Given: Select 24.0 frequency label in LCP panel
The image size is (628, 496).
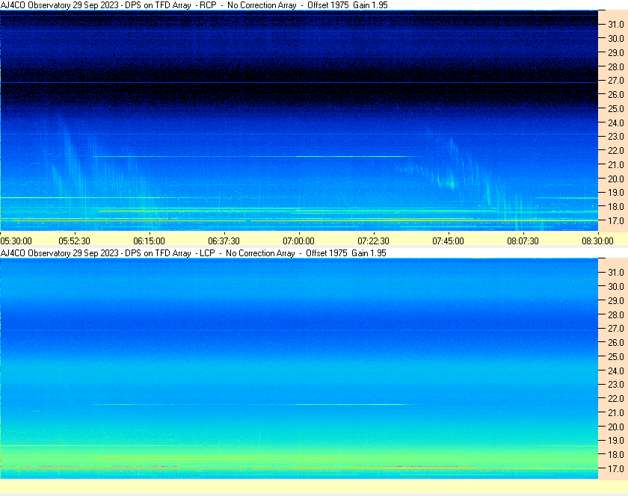Looking at the screenshot, I should tap(615, 371).
